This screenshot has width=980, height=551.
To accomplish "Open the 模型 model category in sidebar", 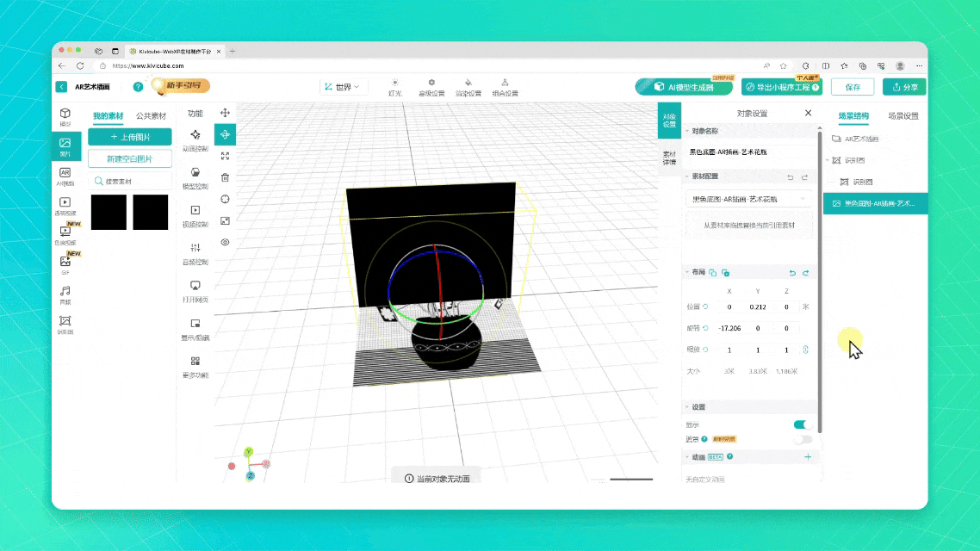I will click(x=65, y=116).
